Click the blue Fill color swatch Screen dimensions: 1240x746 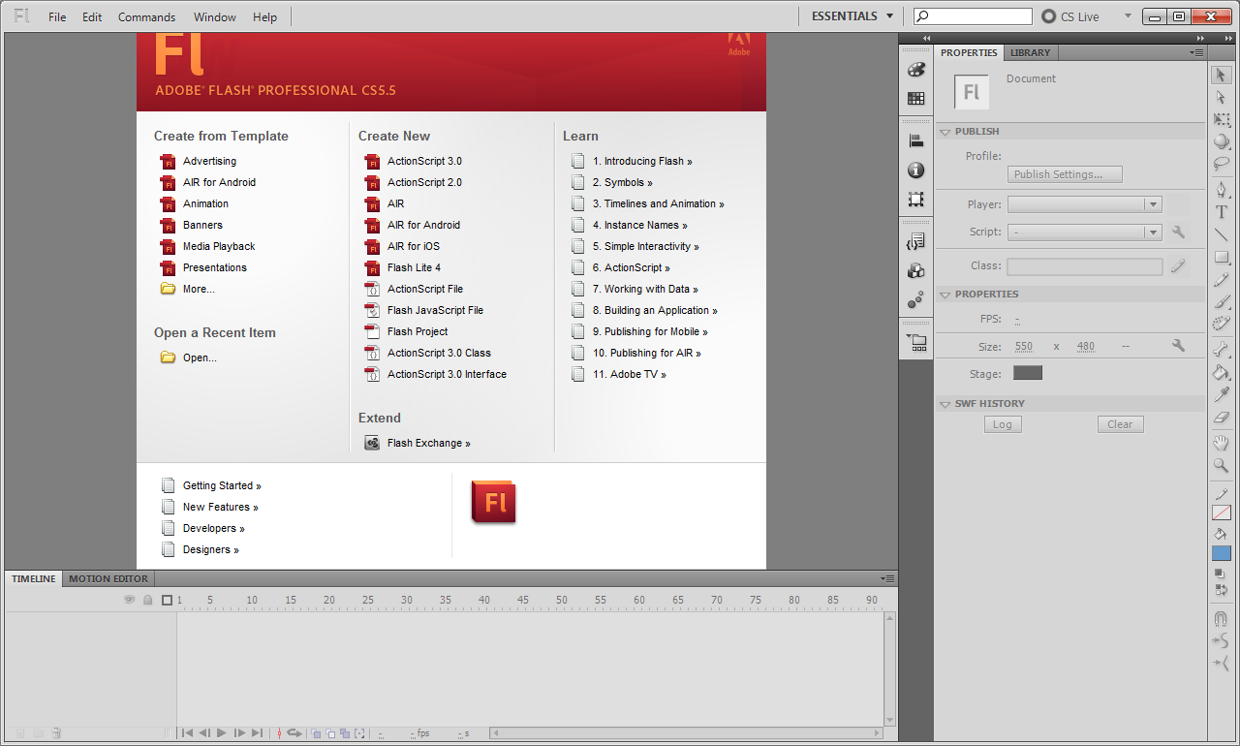1221,553
